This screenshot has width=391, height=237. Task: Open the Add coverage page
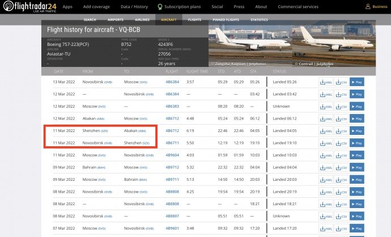coord(97,7)
